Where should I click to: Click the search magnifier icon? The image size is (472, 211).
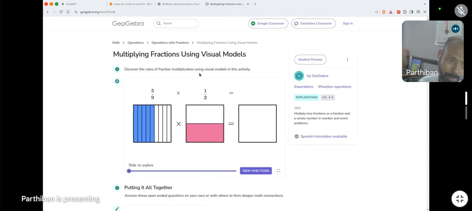pos(159,23)
